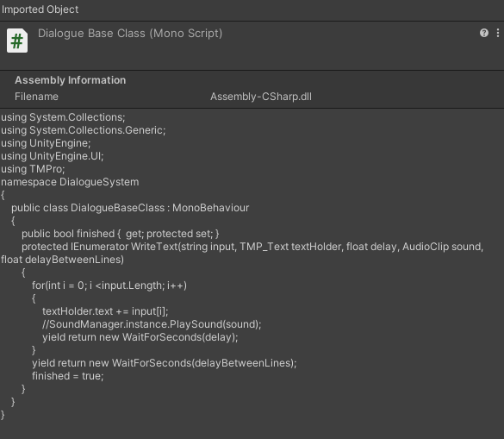Click the yield return WaitForSeconds(delayBetweenLines) line
The height and width of the screenshot is (439, 504).
[x=165, y=363]
